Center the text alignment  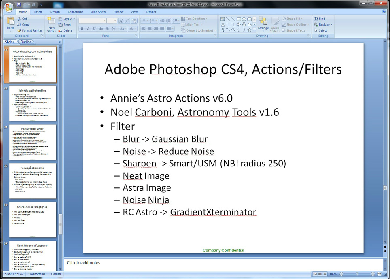pos(150,29)
